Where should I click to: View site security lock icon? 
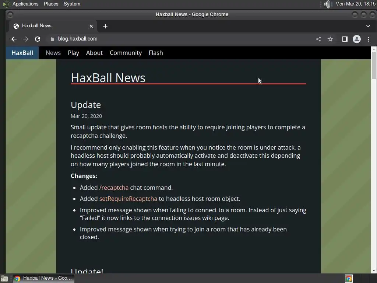point(52,39)
